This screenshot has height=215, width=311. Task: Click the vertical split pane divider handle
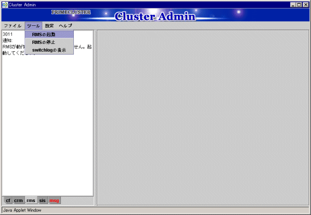(96, 118)
